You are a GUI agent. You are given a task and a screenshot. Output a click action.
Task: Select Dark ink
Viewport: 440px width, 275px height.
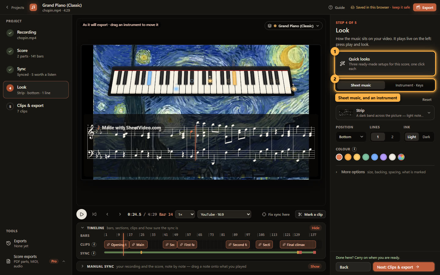(x=426, y=137)
